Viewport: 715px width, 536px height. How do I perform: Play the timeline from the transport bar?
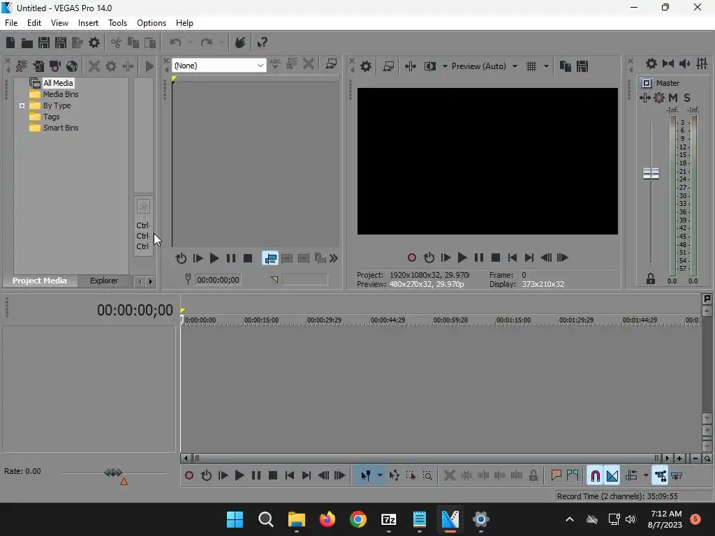[x=239, y=476]
